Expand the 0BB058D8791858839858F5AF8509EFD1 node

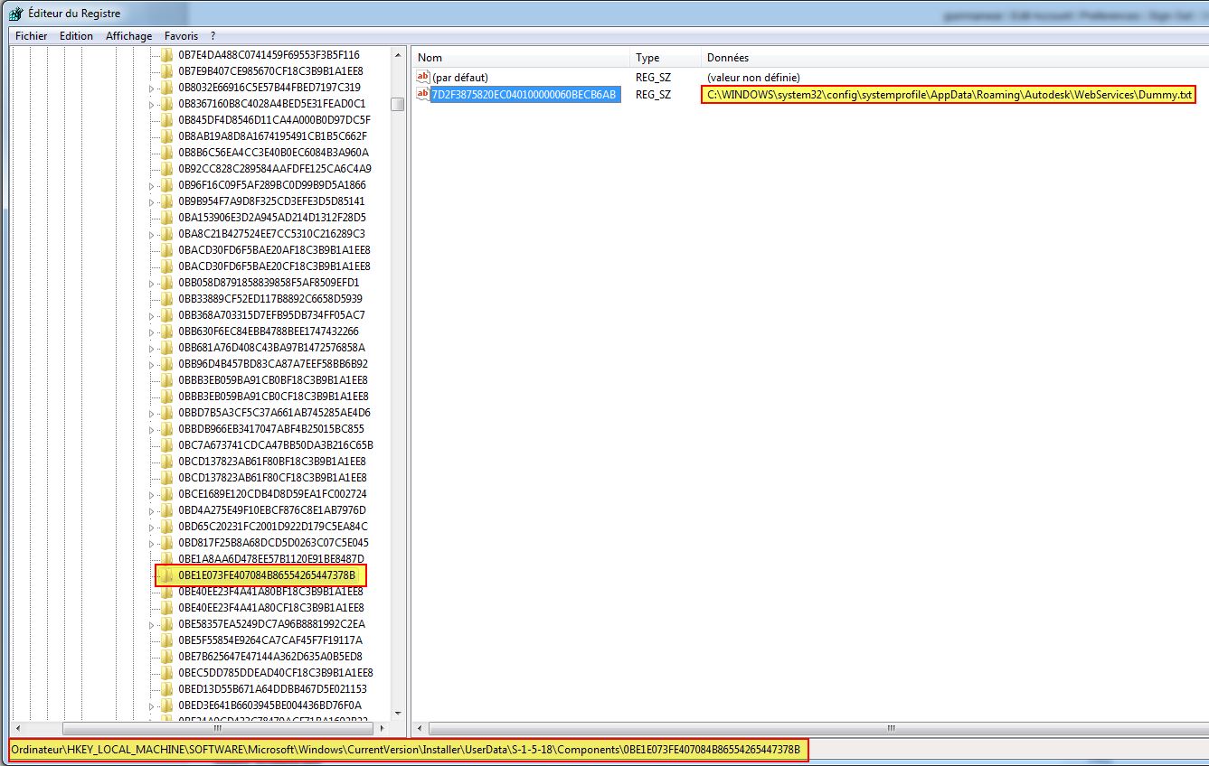click(x=151, y=283)
